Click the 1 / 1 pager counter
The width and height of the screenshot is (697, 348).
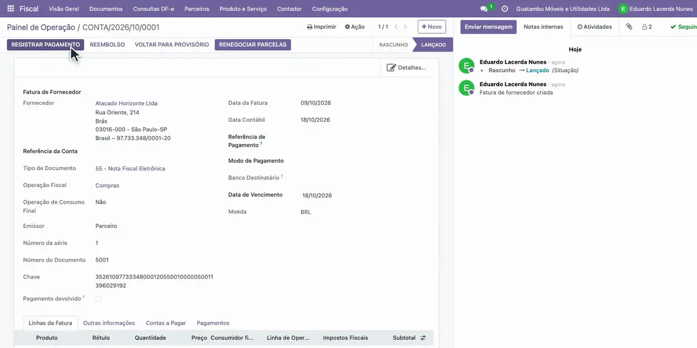click(x=383, y=27)
